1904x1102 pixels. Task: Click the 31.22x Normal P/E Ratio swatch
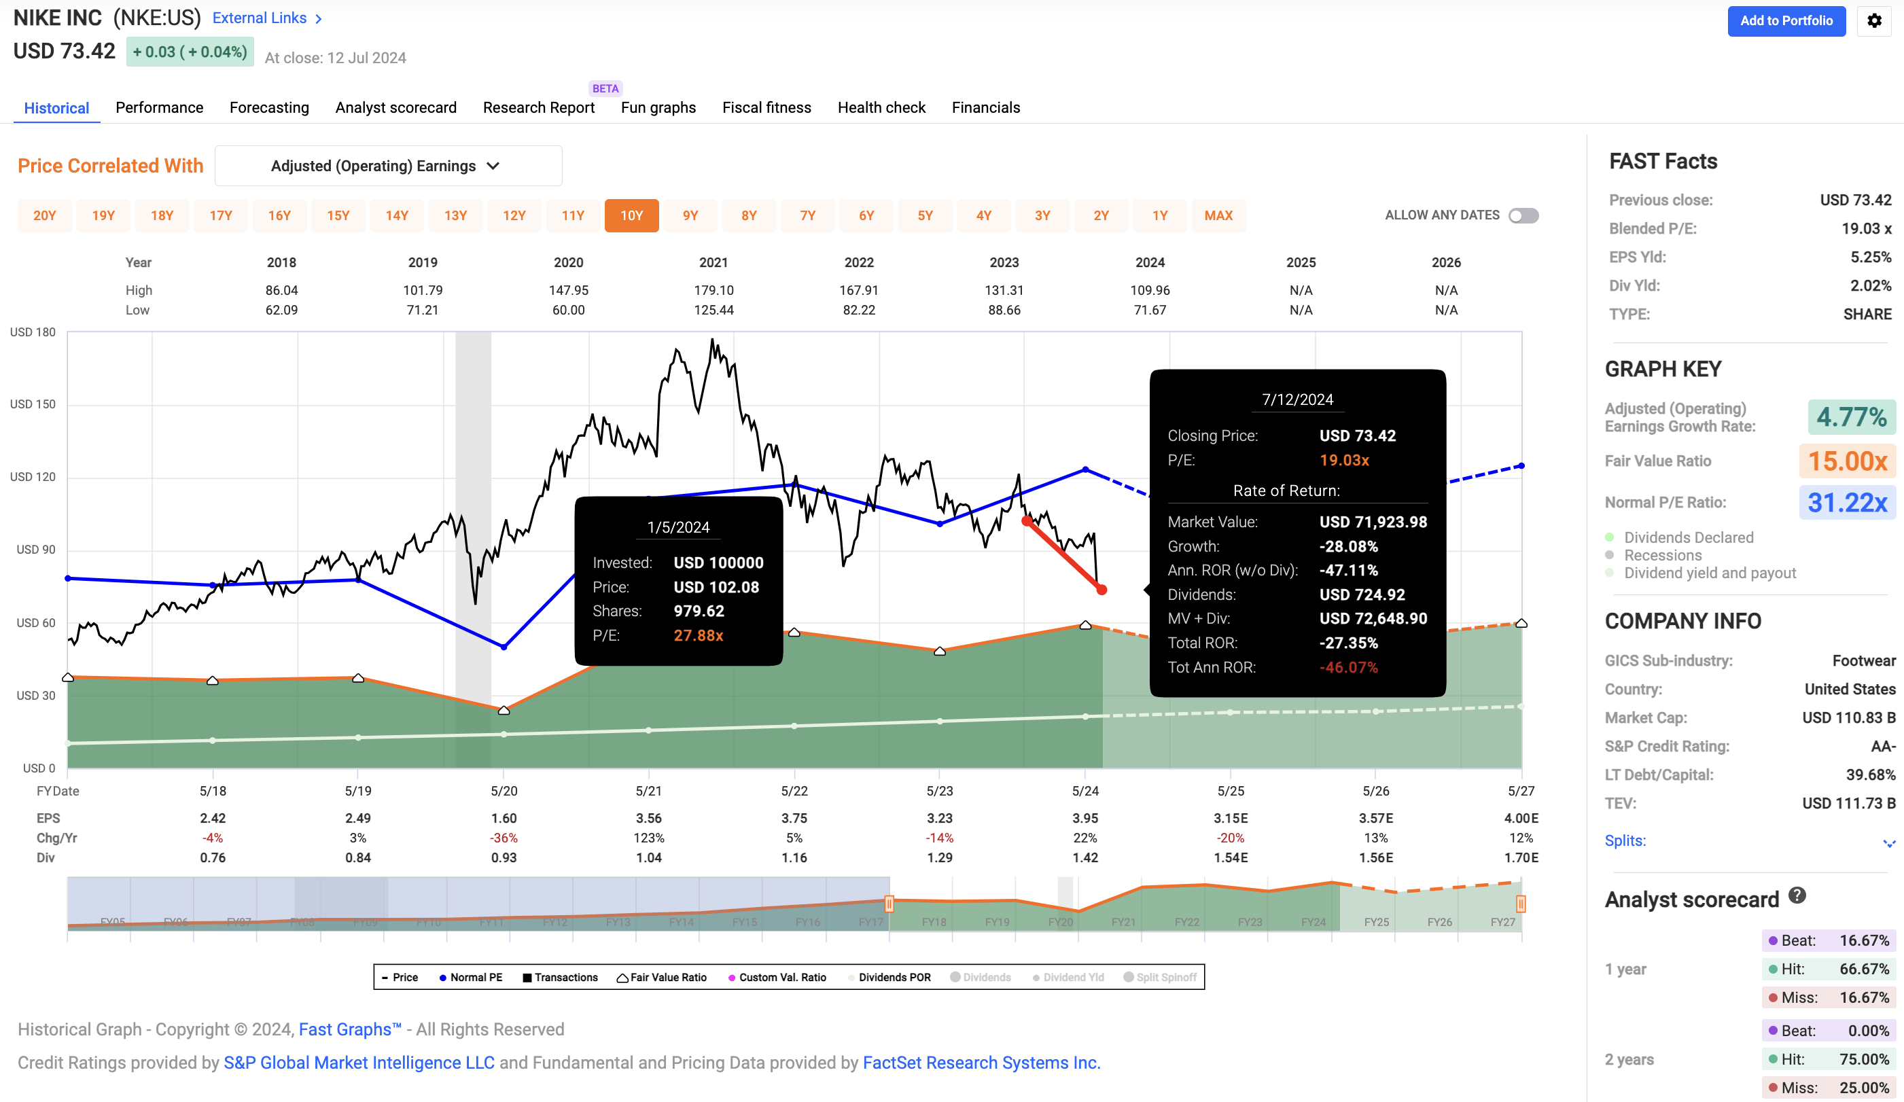(1848, 502)
